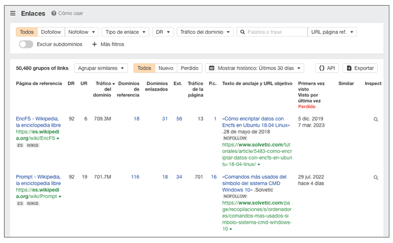This screenshot has height=243, width=393.
Task: Open the Agrupar similares dropdown
Action: point(100,68)
